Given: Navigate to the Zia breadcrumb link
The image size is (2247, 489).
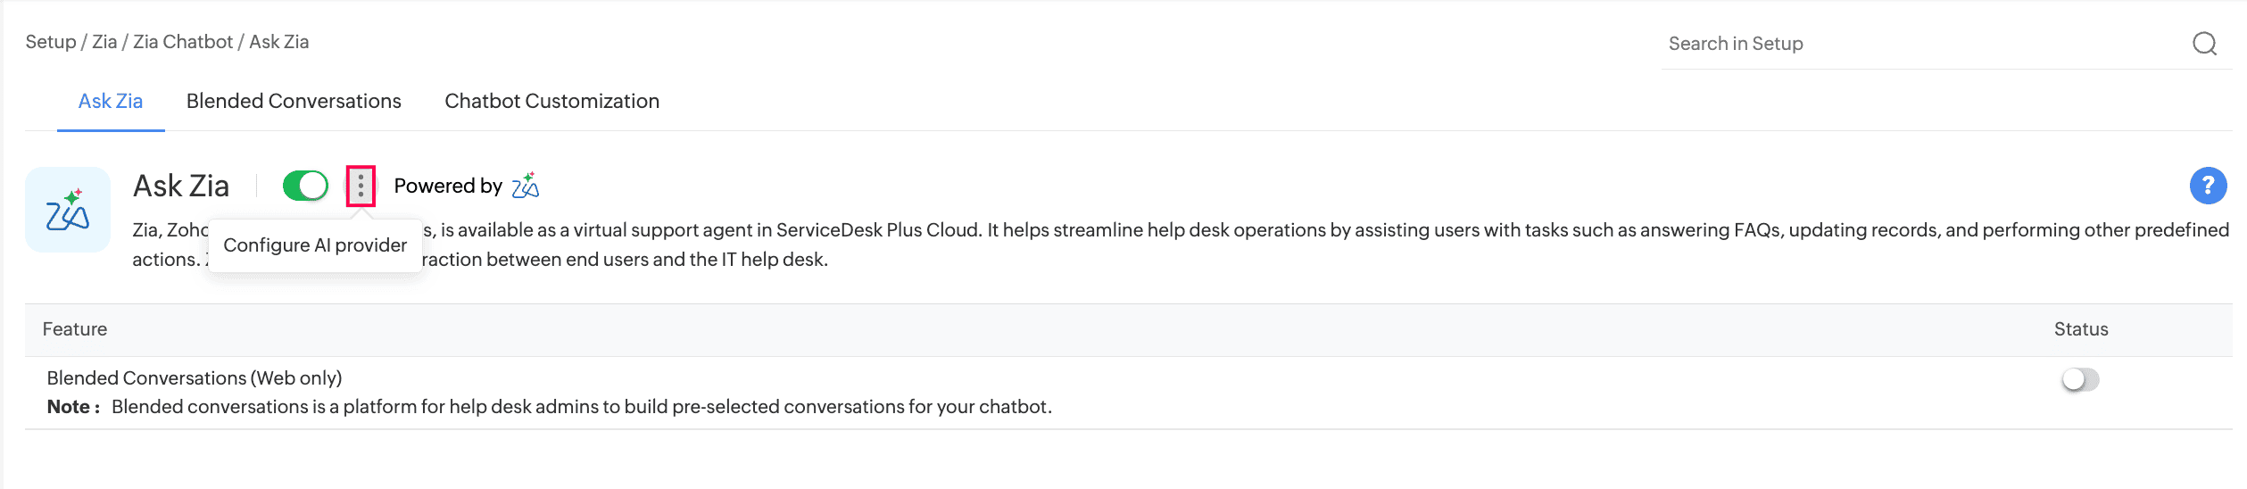Looking at the screenshot, I should point(104,42).
